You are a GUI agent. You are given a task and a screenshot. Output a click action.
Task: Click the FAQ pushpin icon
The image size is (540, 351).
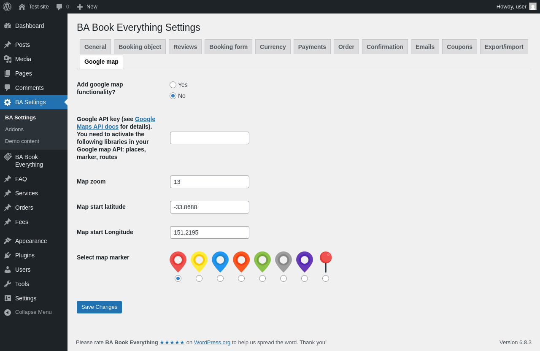pos(8,179)
